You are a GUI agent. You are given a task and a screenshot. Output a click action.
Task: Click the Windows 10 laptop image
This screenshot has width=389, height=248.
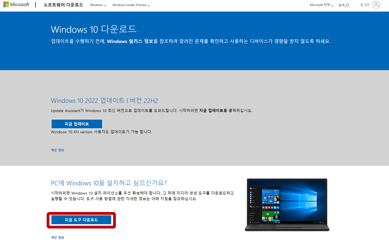click(x=287, y=205)
